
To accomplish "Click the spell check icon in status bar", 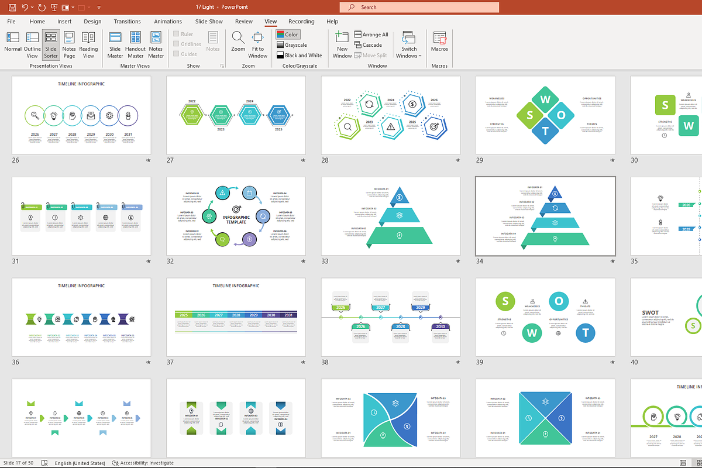I will pos(44,463).
